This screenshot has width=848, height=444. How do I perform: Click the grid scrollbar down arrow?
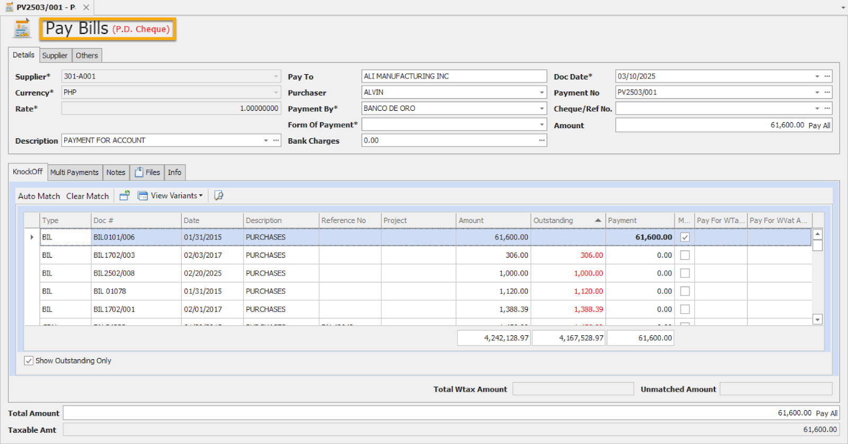tap(818, 319)
